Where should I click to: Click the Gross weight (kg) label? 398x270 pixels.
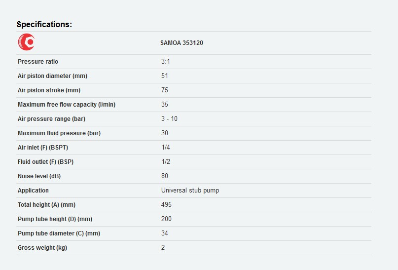[42, 248]
